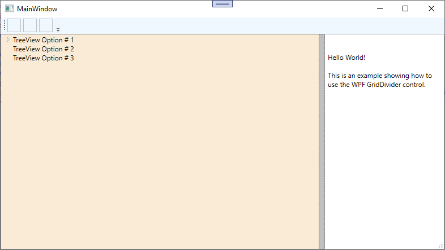
Task: Click the MainWindow app icon
Action: (10, 9)
